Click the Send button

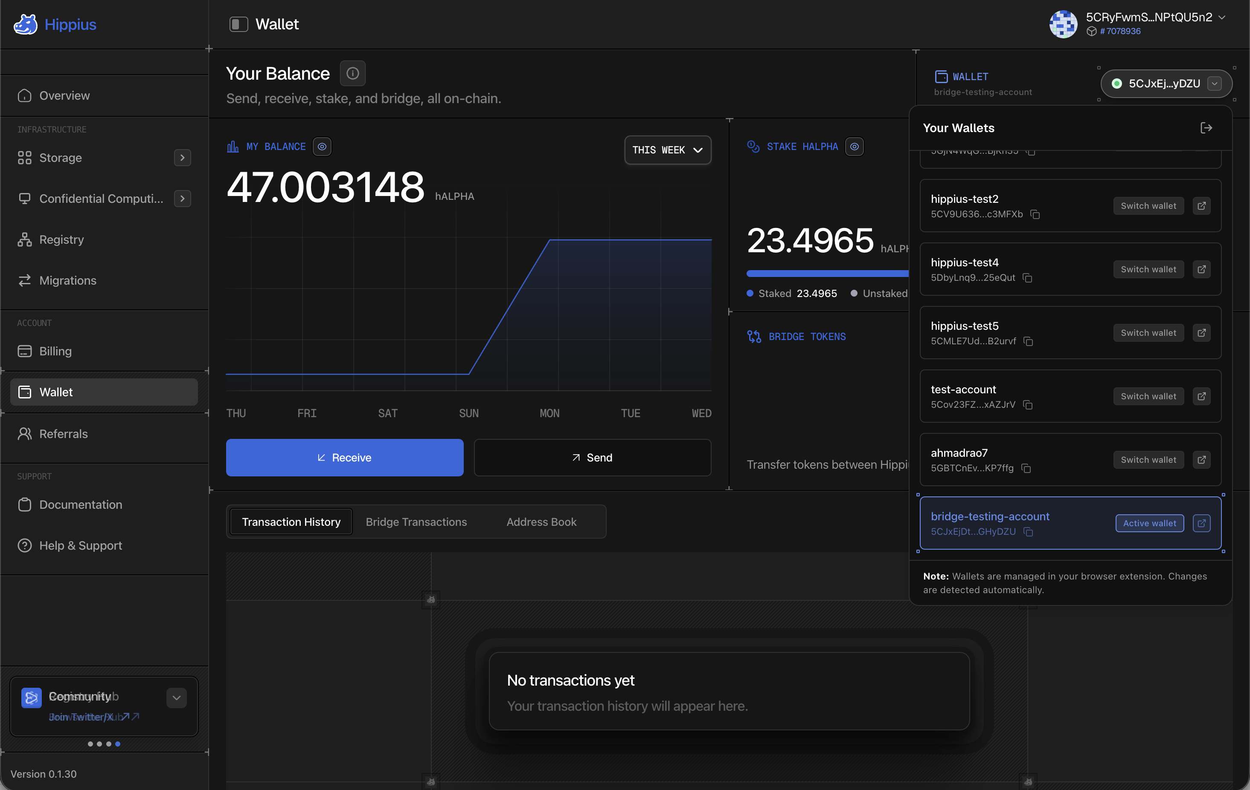click(592, 458)
